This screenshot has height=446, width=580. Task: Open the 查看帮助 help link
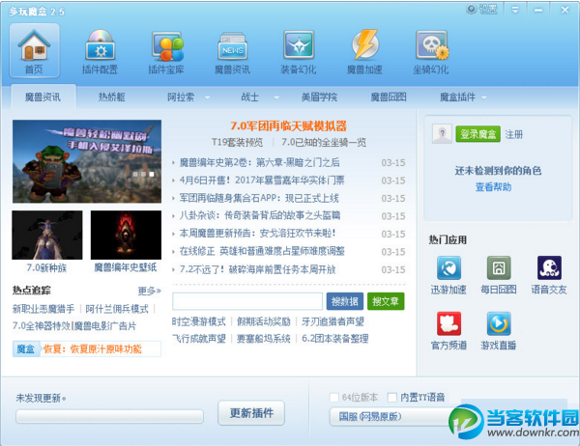click(493, 187)
